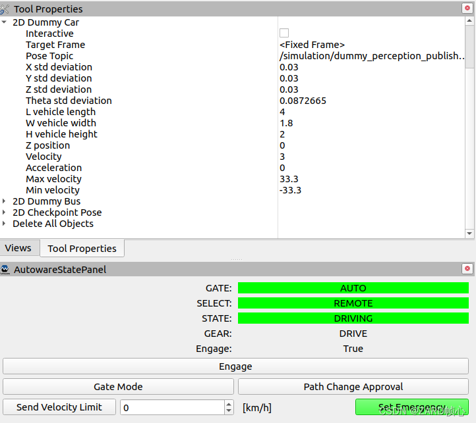This screenshot has height=423, width=476.
Task: Click the L vehicle length value 4
Action: pos(282,112)
